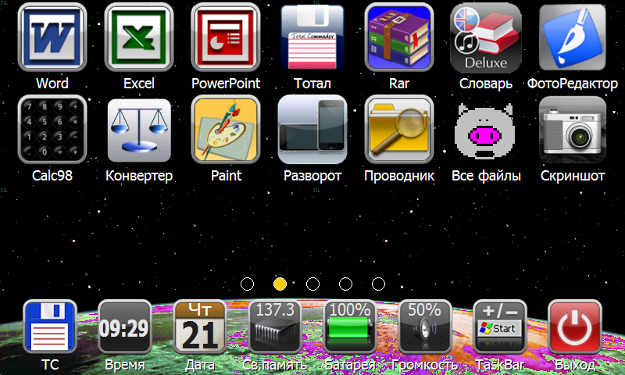Click the 'PowerPoint' label text
The height and width of the screenshot is (375, 625).
tap(226, 84)
